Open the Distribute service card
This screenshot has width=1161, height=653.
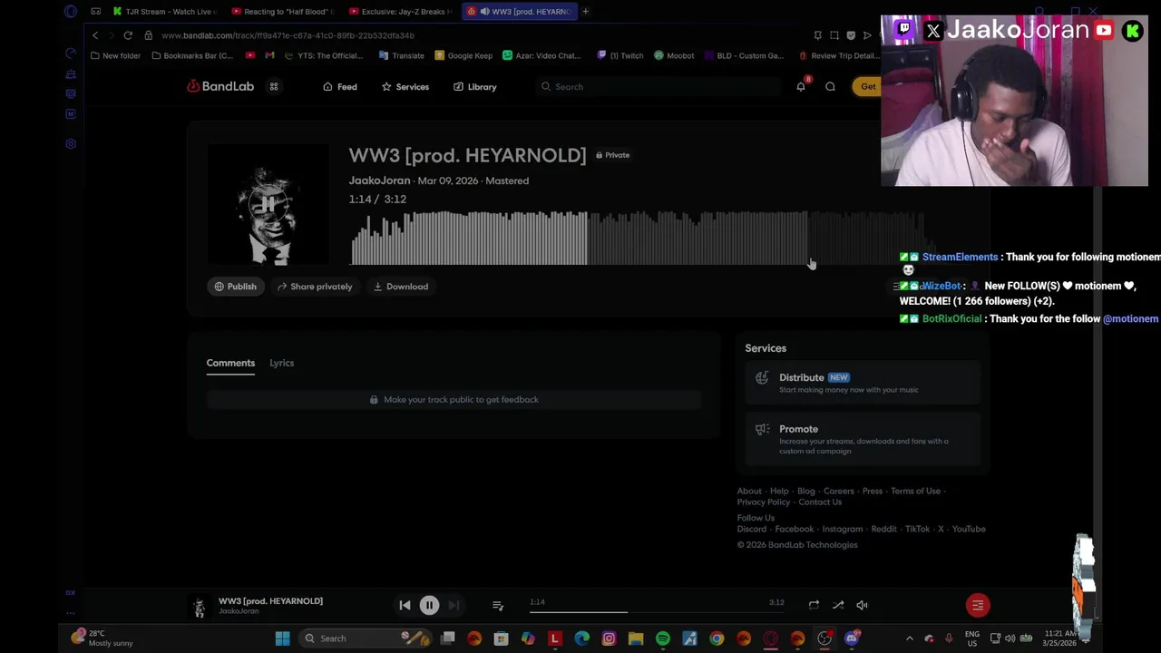[x=863, y=383]
